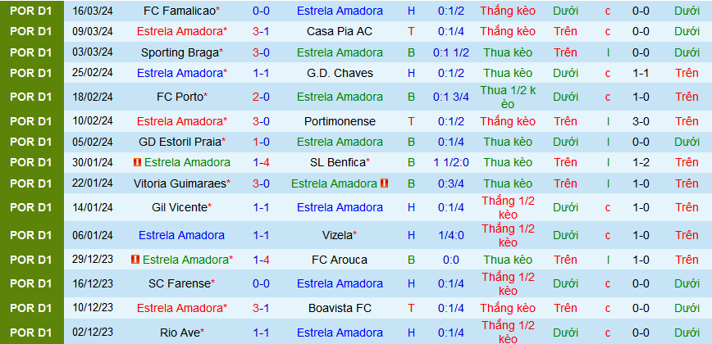Open Boavista FC team link
Viewport: 712px width, 344px height.
[x=340, y=308]
